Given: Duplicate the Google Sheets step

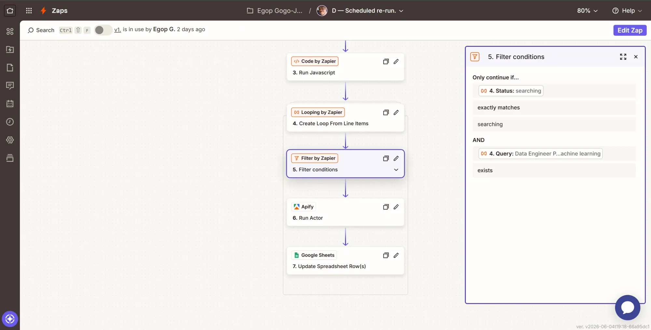Looking at the screenshot, I should 386,255.
